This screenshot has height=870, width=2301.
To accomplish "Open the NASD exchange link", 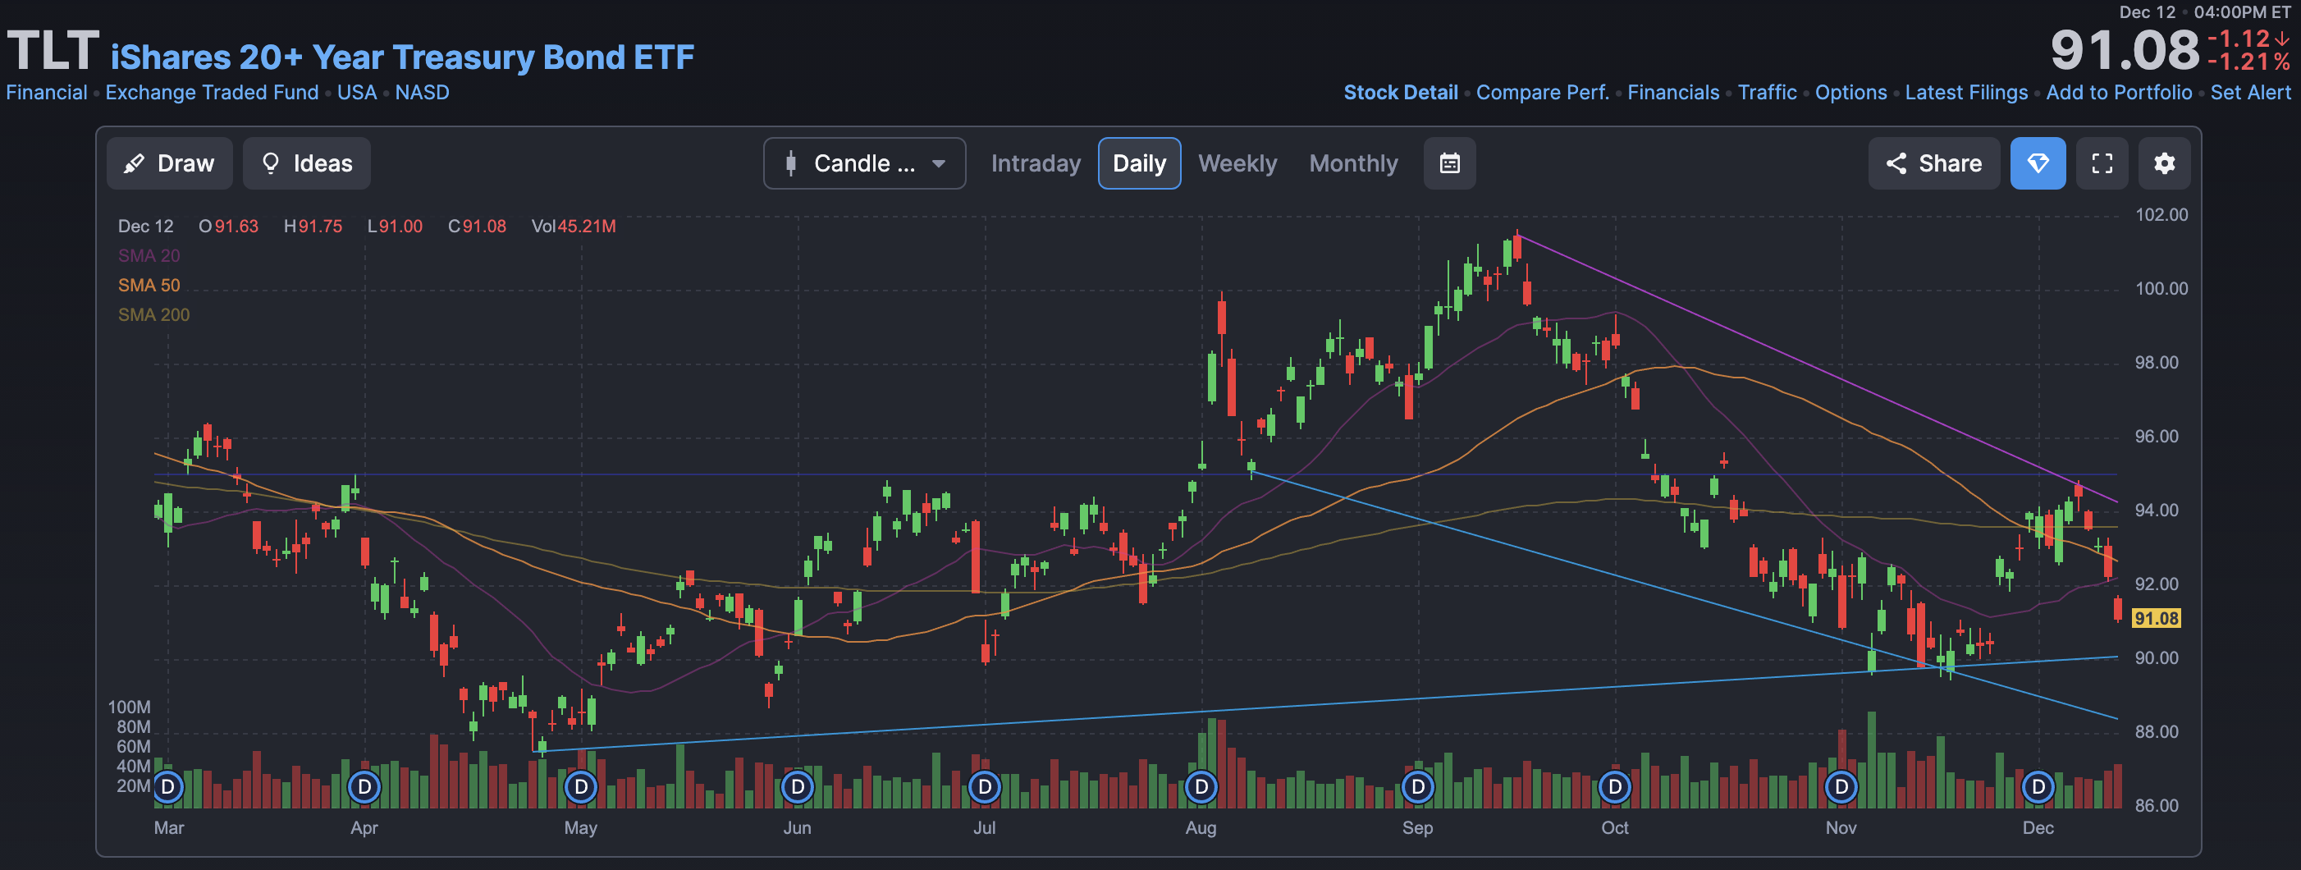I will [422, 93].
